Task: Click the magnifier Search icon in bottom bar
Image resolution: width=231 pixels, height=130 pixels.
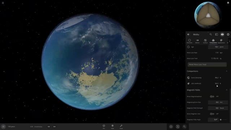Action: tap(184, 127)
